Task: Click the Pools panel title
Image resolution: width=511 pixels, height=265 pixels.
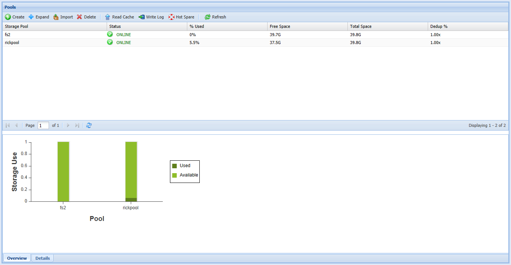Action: point(10,7)
